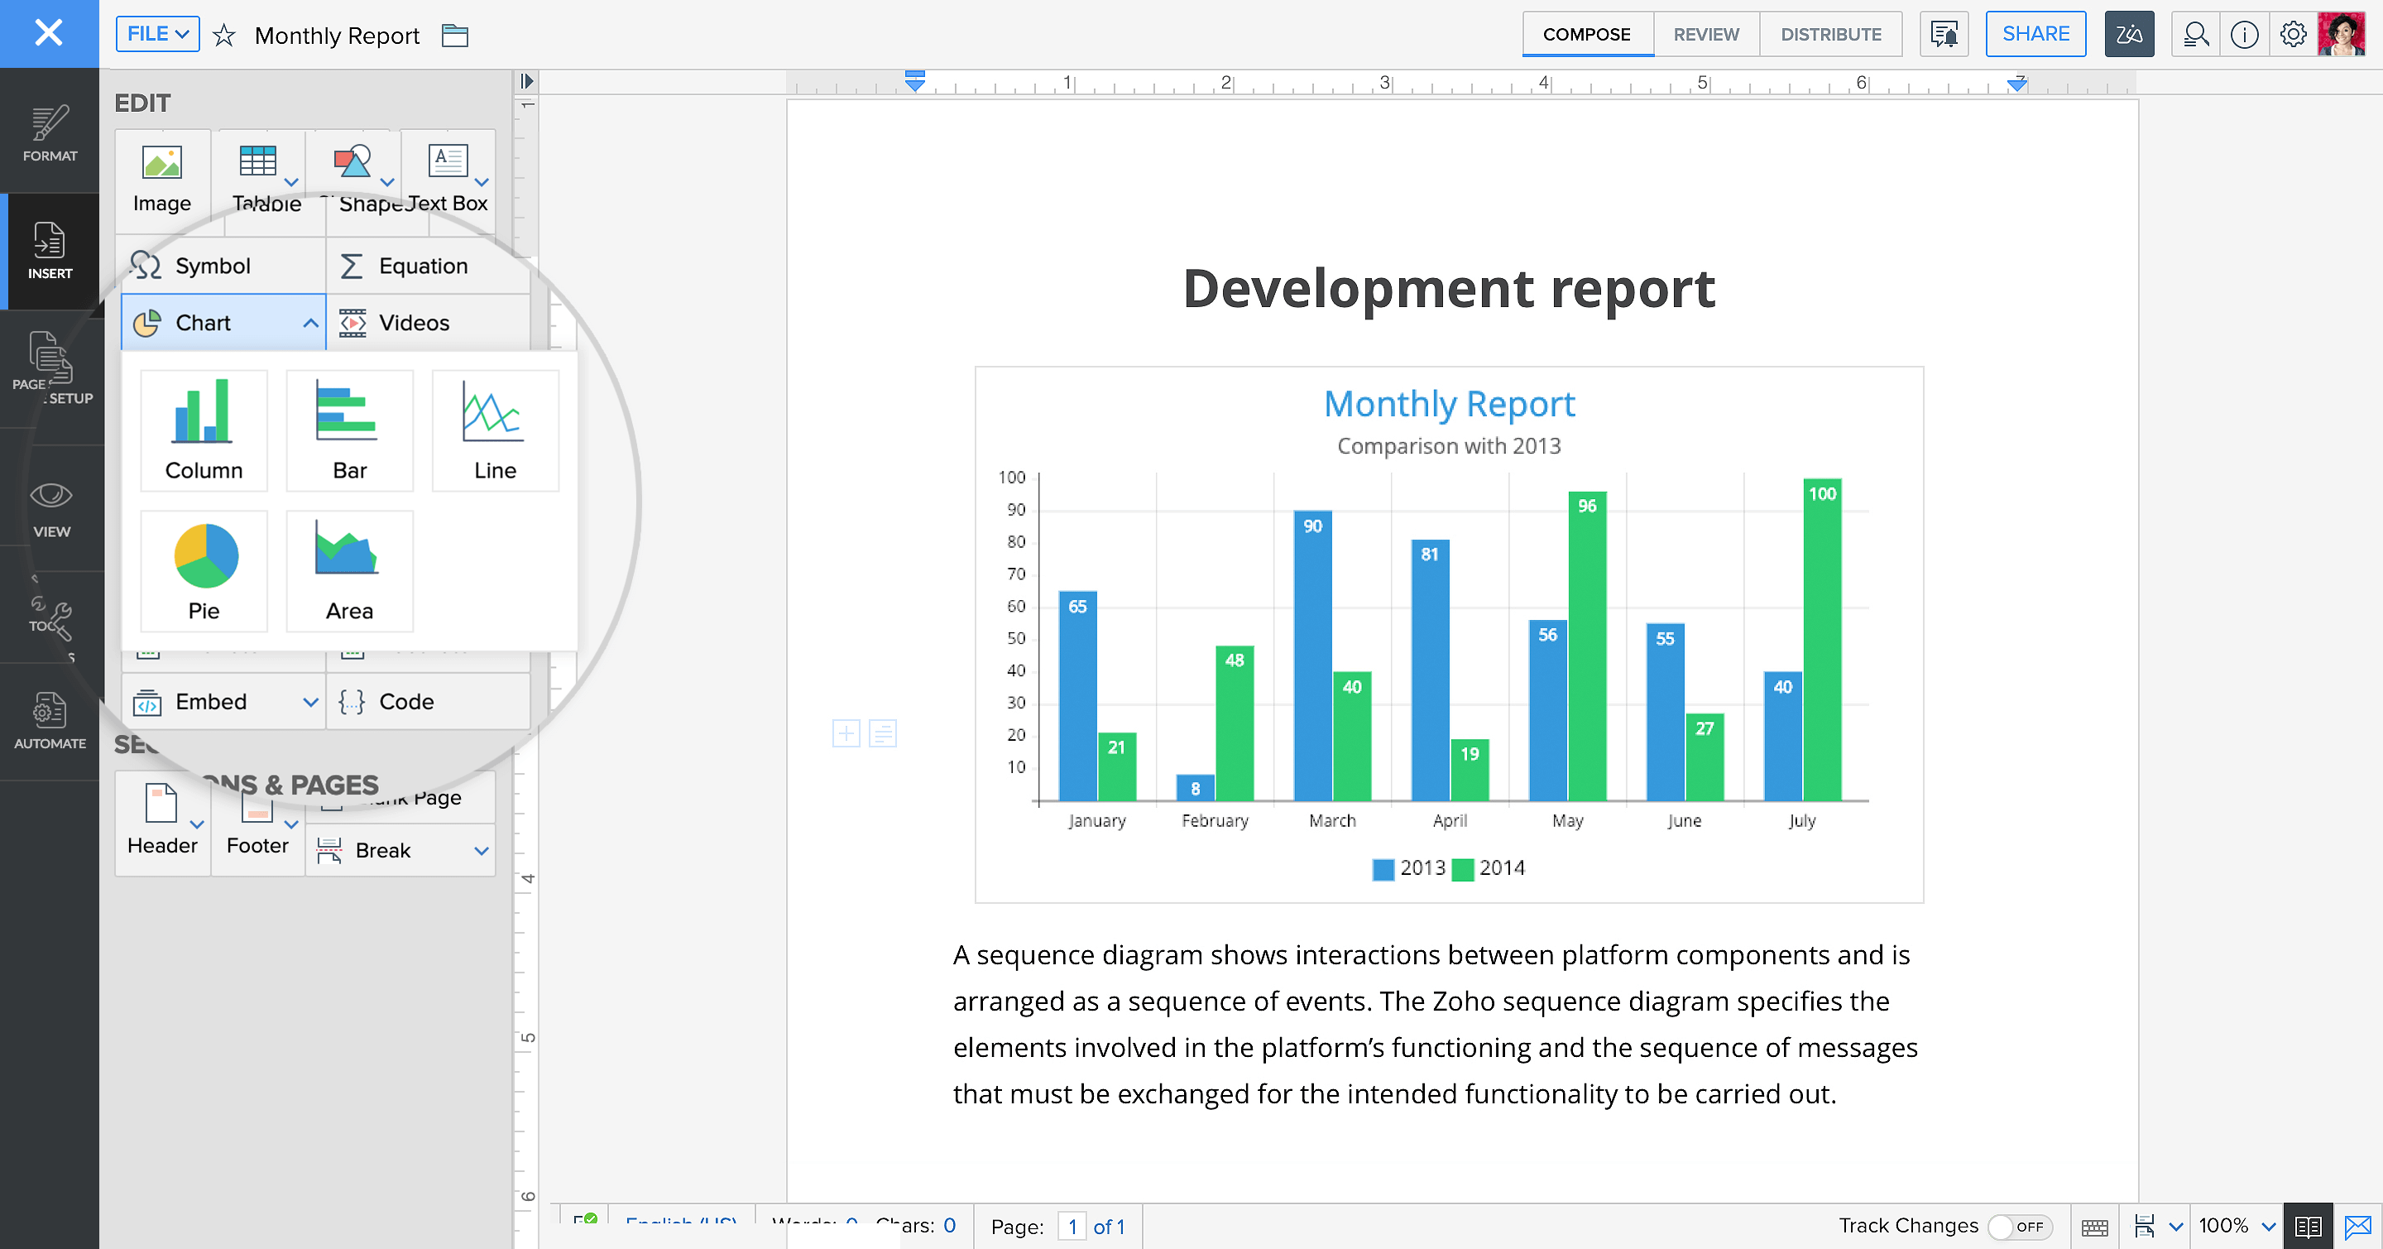Screen dimensions: 2383x1249
Task: Click the Equation insert option
Action: tap(429, 266)
